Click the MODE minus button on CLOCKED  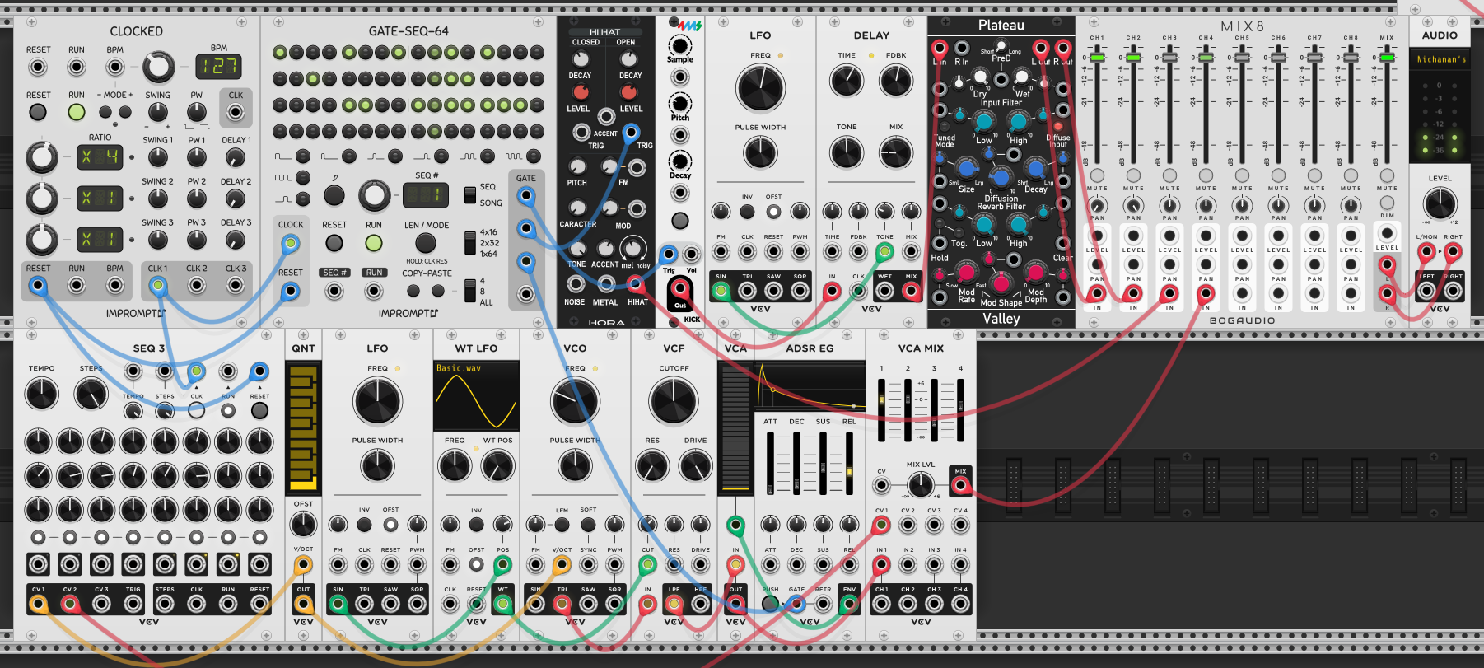(x=105, y=111)
